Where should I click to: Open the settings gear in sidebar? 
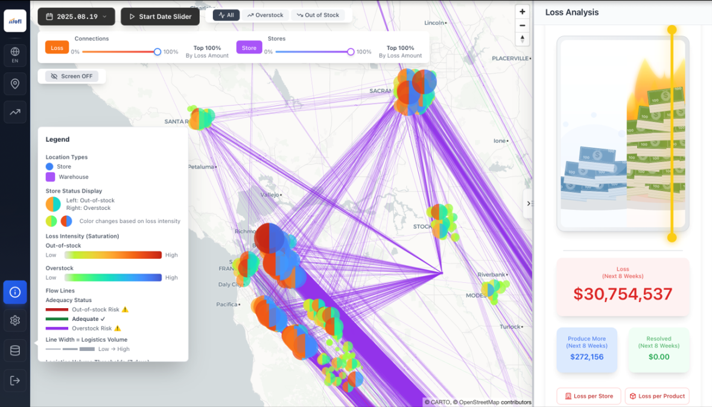coord(15,321)
